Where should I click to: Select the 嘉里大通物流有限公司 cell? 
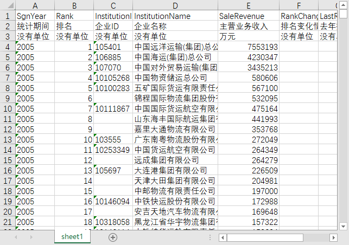[175, 129]
